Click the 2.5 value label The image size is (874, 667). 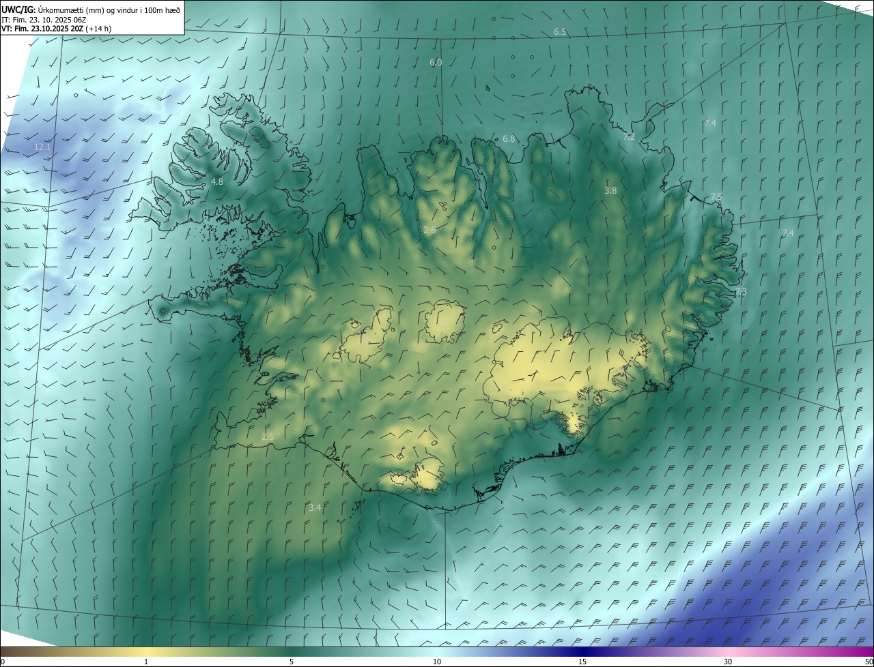(268, 436)
